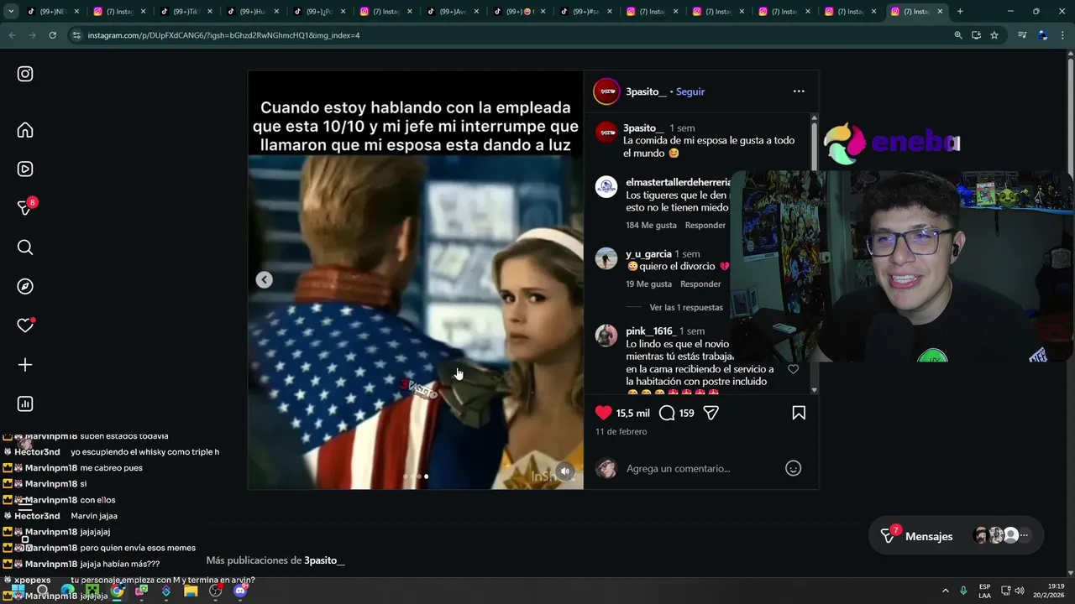This screenshot has height=604, width=1075.
Task: Open y_u_garcia's profile from username
Action: click(648, 254)
